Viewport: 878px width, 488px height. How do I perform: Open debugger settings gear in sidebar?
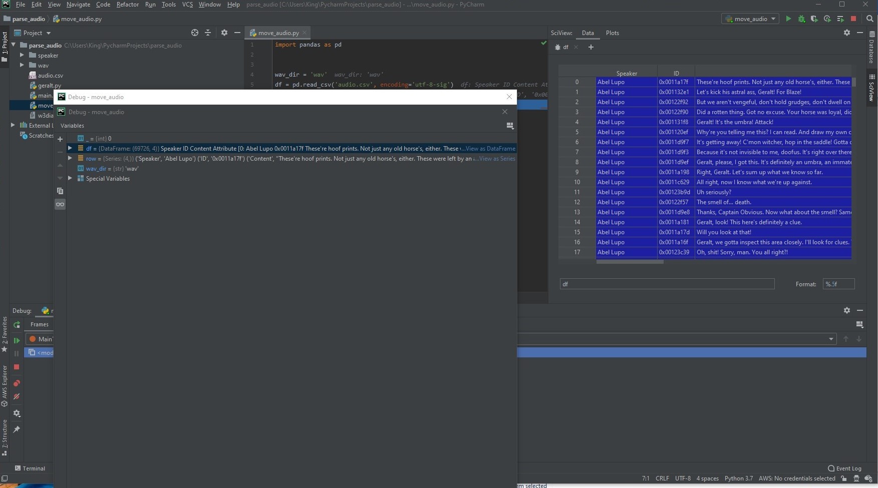tap(17, 413)
